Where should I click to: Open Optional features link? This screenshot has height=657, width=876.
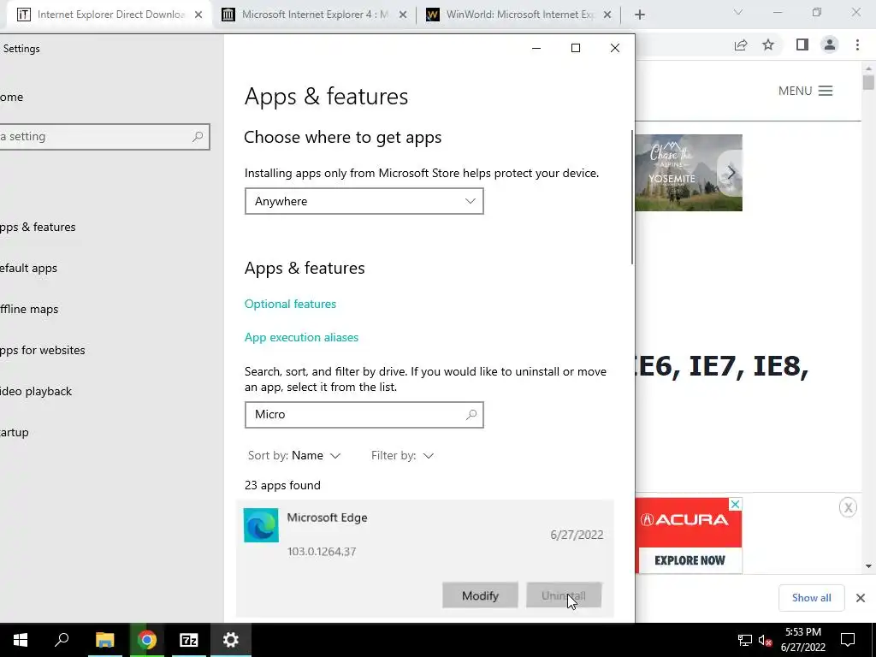pyautogui.click(x=291, y=304)
